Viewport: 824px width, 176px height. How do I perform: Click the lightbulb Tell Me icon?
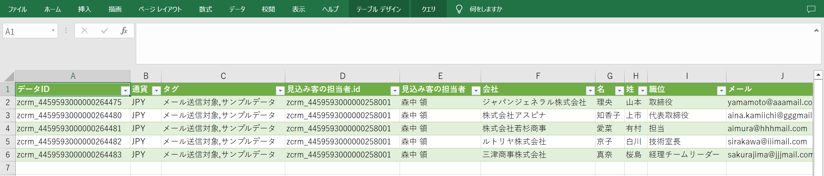click(x=459, y=9)
